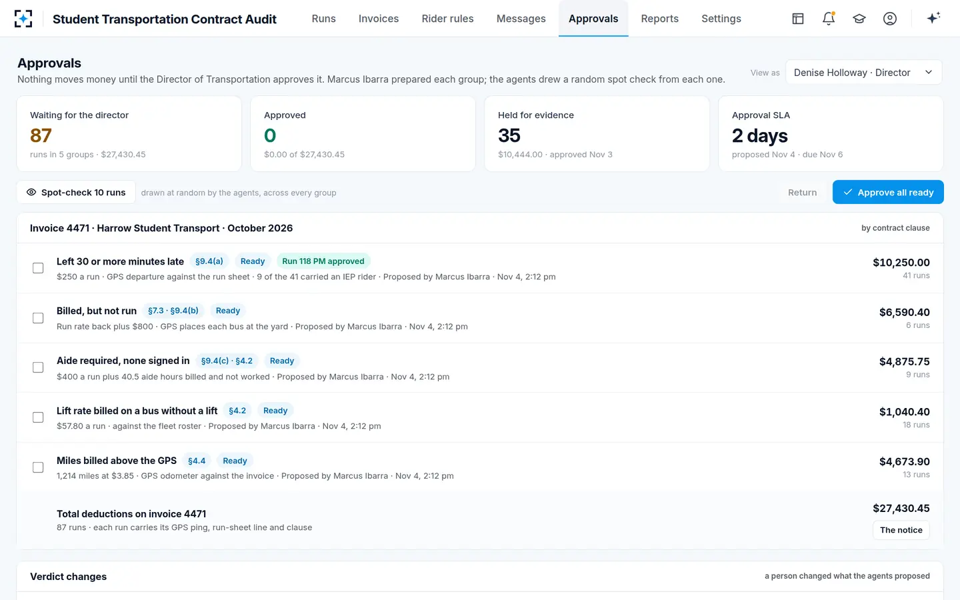Click the Run 118 PM approved badge

[323, 261]
